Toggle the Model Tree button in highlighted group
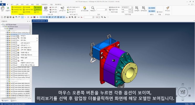The width and height of the screenshot is (195, 105). pyautogui.click(x=38, y=7)
